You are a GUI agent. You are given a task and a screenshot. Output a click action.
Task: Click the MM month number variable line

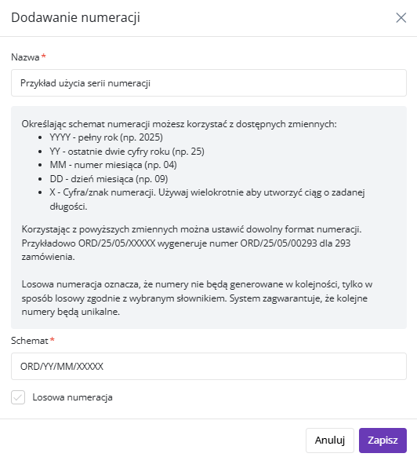point(113,165)
